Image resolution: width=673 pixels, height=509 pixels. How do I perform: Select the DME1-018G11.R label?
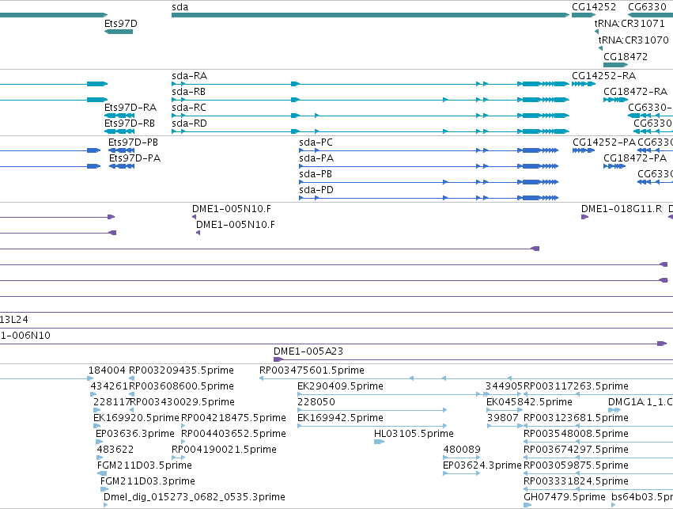(622, 209)
